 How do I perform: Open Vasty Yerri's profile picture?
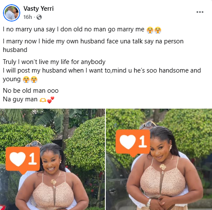pos(12,13)
